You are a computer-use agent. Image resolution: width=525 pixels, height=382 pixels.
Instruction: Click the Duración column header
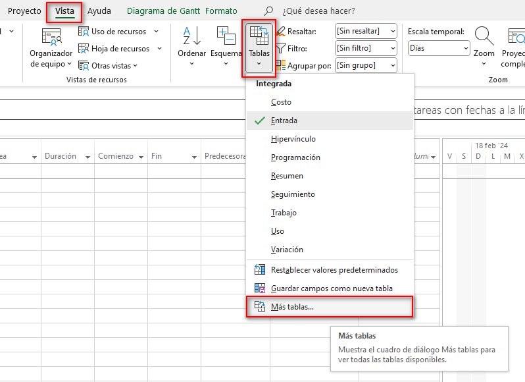pyautogui.click(x=61, y=157)
